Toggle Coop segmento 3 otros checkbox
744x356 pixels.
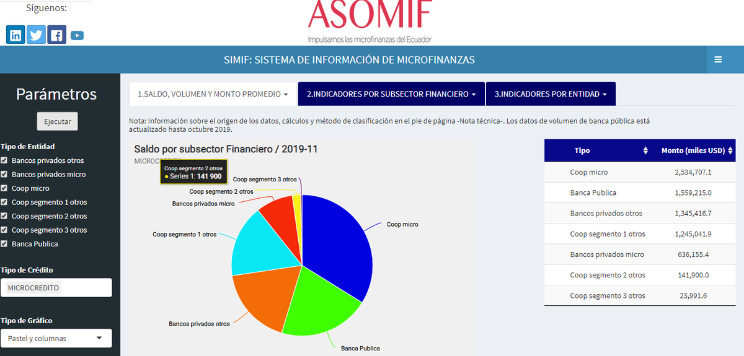[4, 230]
